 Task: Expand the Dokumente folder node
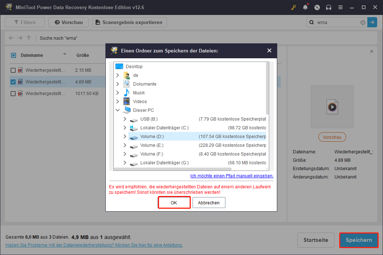(118, 84)
